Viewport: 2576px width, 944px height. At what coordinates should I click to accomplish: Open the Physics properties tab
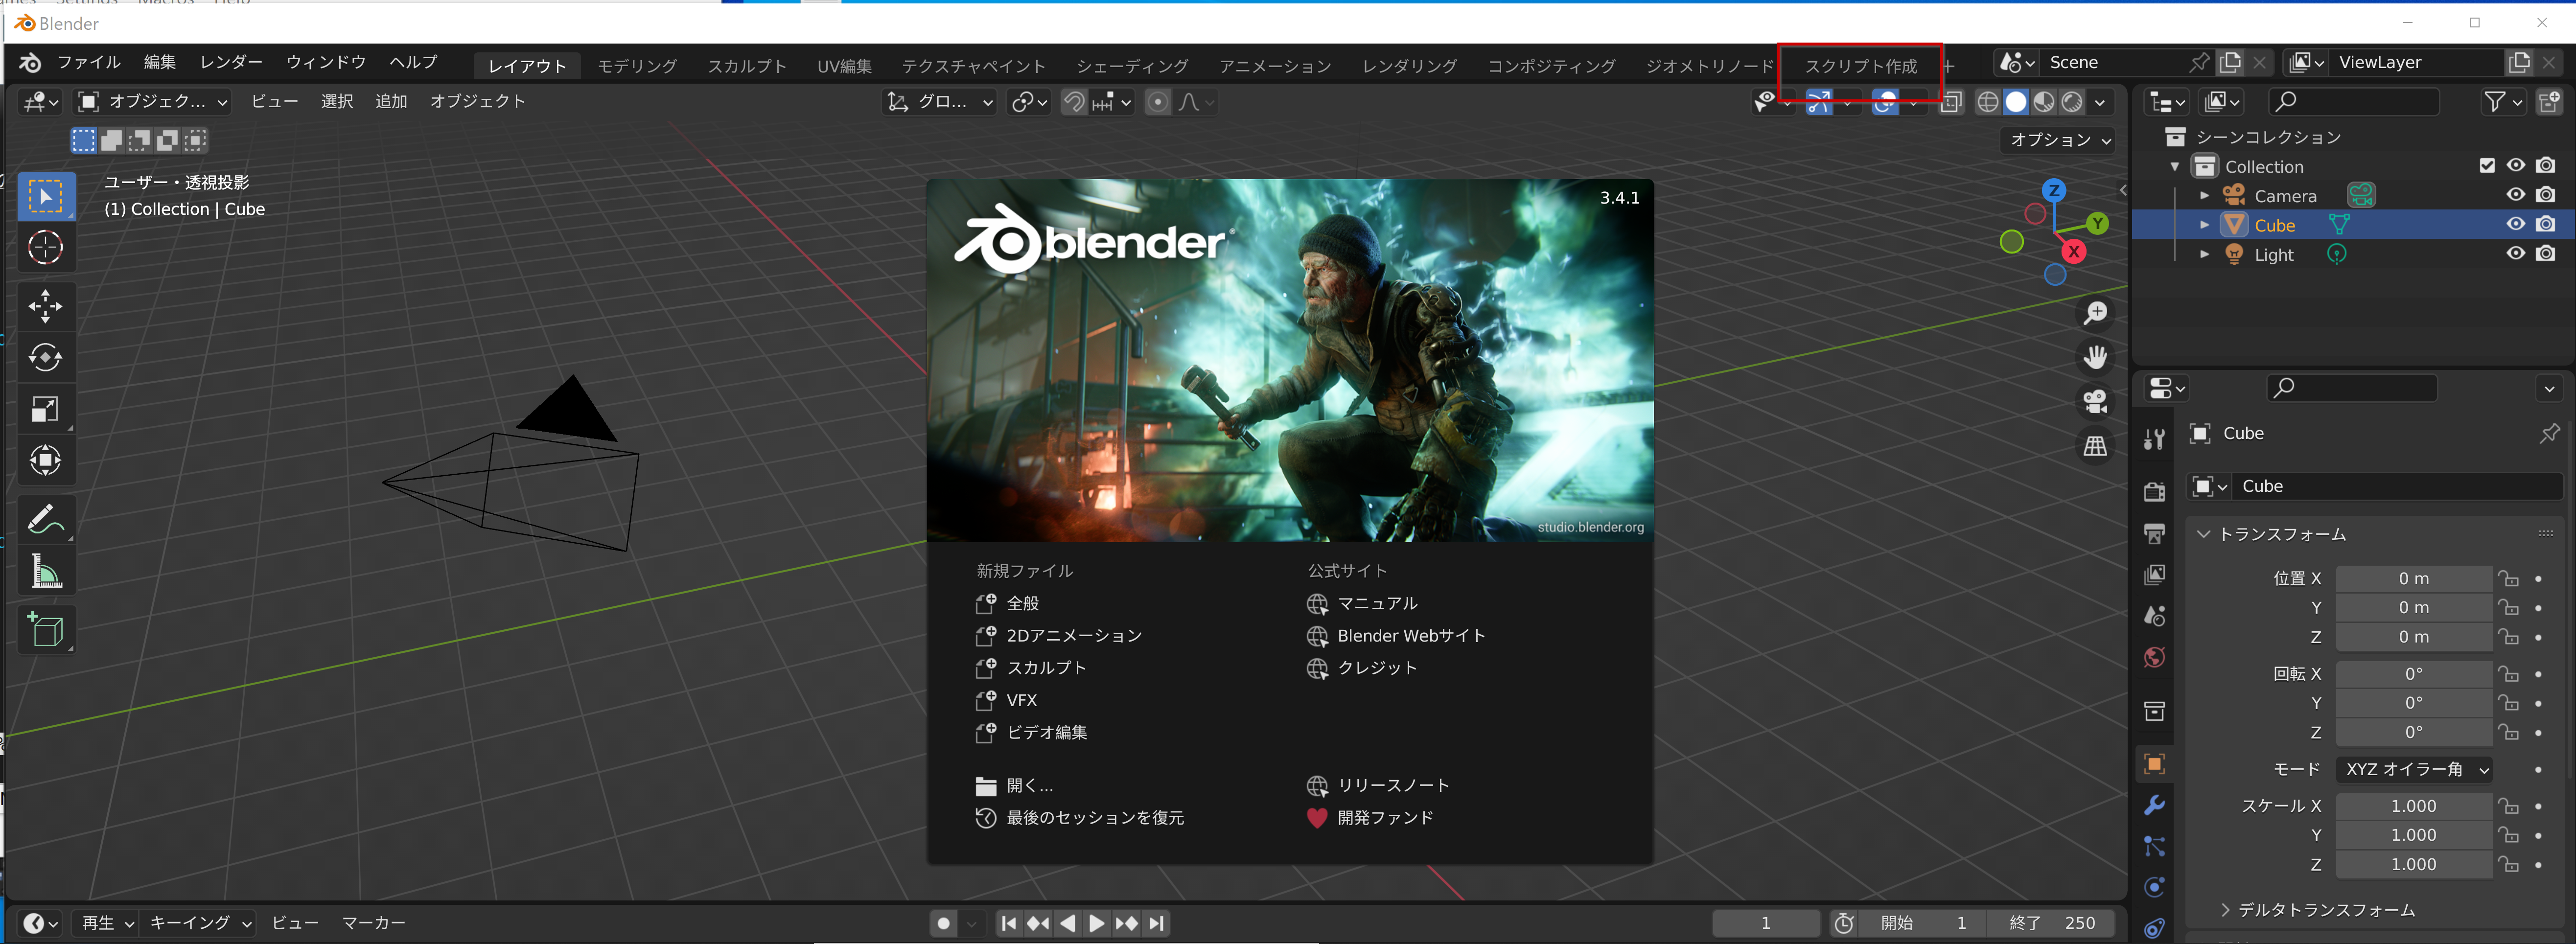[2155, 887]
